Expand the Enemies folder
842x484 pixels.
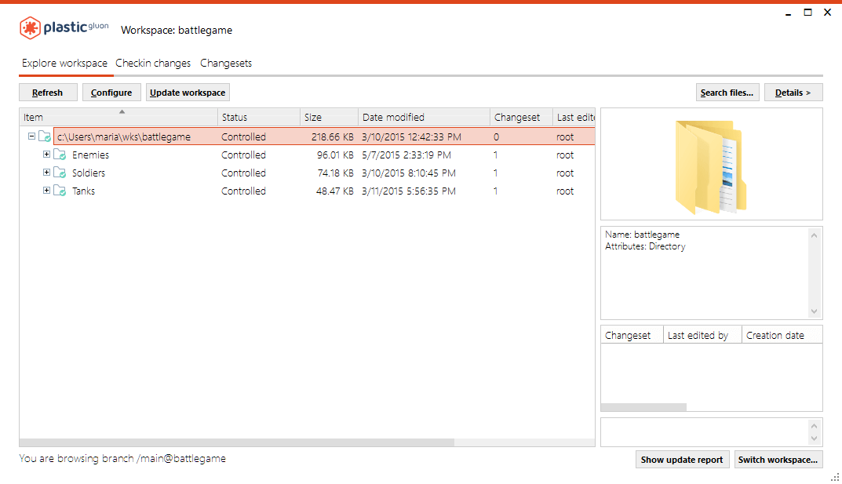[47, 155]
